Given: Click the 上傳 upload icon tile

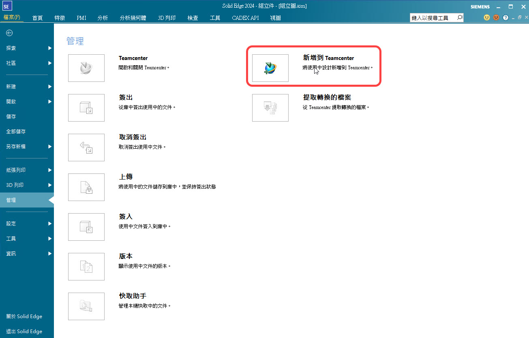Looking at the screenshot, I should [x=86, y=187].
